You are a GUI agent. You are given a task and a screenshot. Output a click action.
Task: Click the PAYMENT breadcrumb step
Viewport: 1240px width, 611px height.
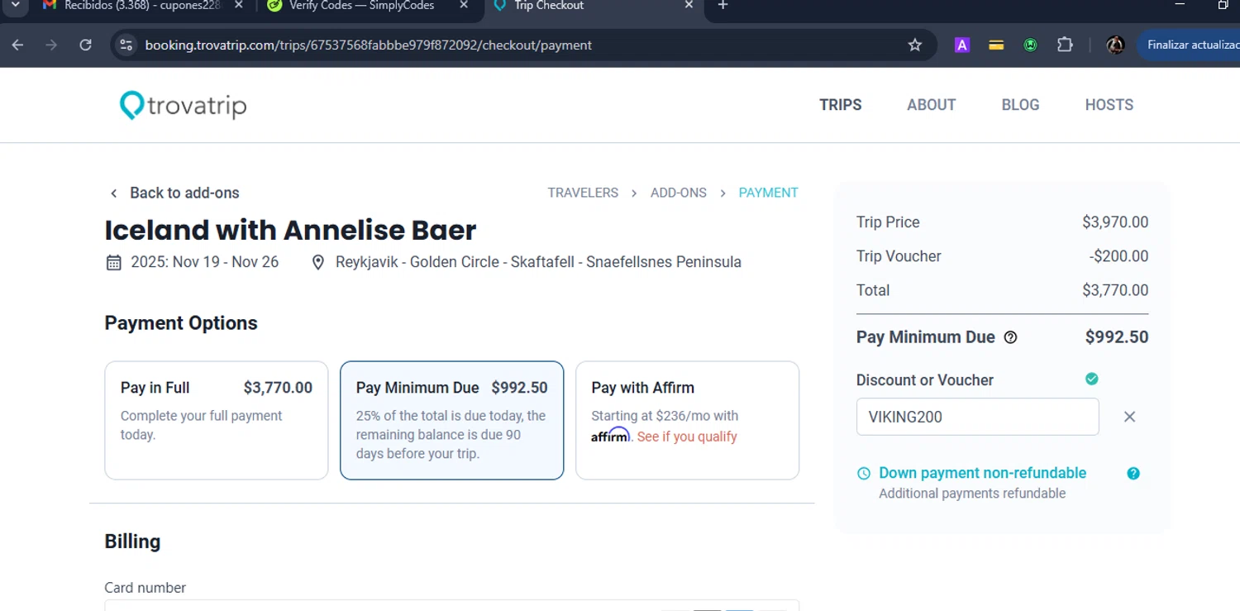pyautogui.click(x=769, y=193)
